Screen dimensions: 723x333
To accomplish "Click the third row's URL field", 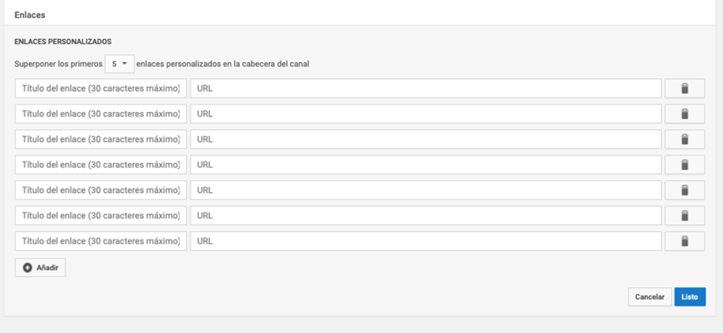I will click(426, 139).
